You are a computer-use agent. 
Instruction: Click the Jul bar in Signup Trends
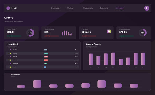pyautogui.click(x=98, y=60)
